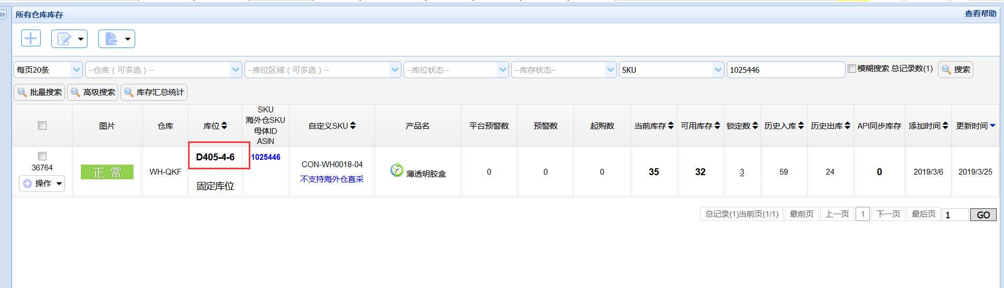
Task: Click bin location D405-4-6 cell
Action: [x=215, y=157]
